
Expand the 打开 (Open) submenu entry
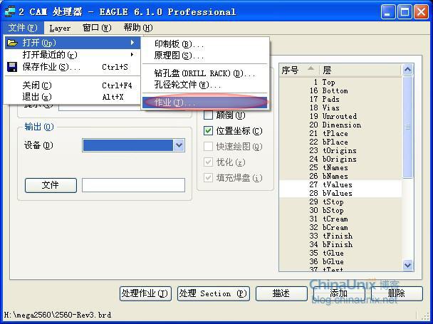(73, 43)
